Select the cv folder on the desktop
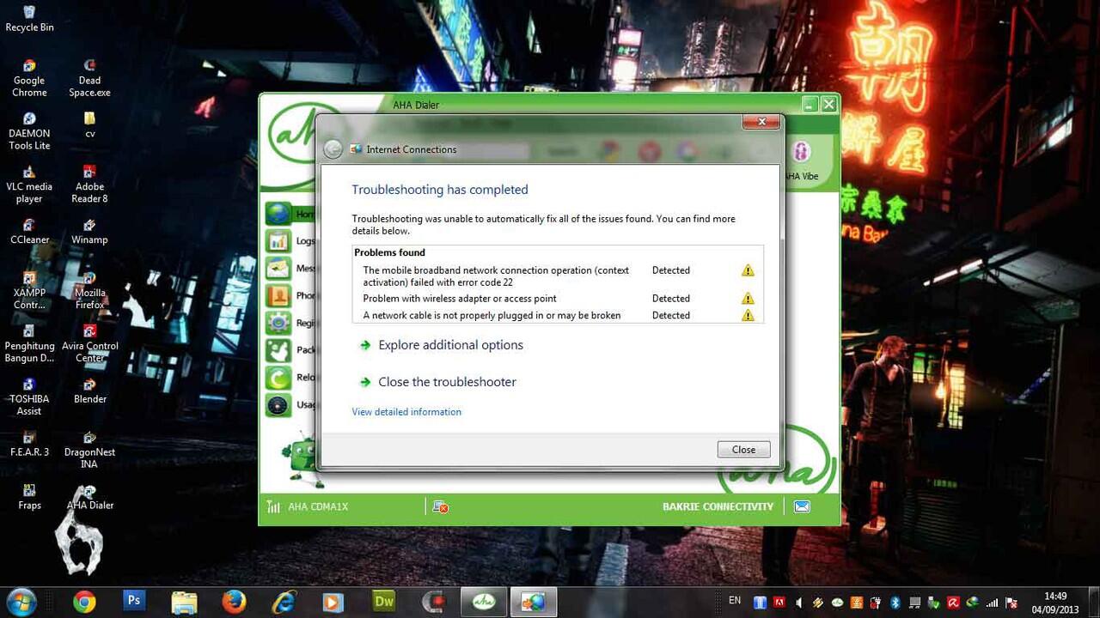Viewport: 1100px width, 618px height. tap(89, 125)
